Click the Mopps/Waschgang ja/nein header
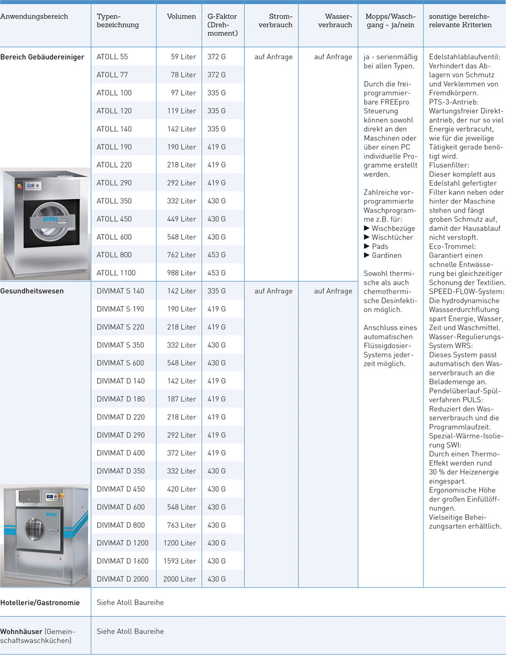The height and width of the screenshot is (655, 506). 390,21
